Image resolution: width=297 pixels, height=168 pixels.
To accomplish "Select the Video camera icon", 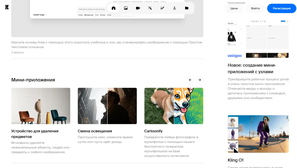I will click(x=138, y=8).
